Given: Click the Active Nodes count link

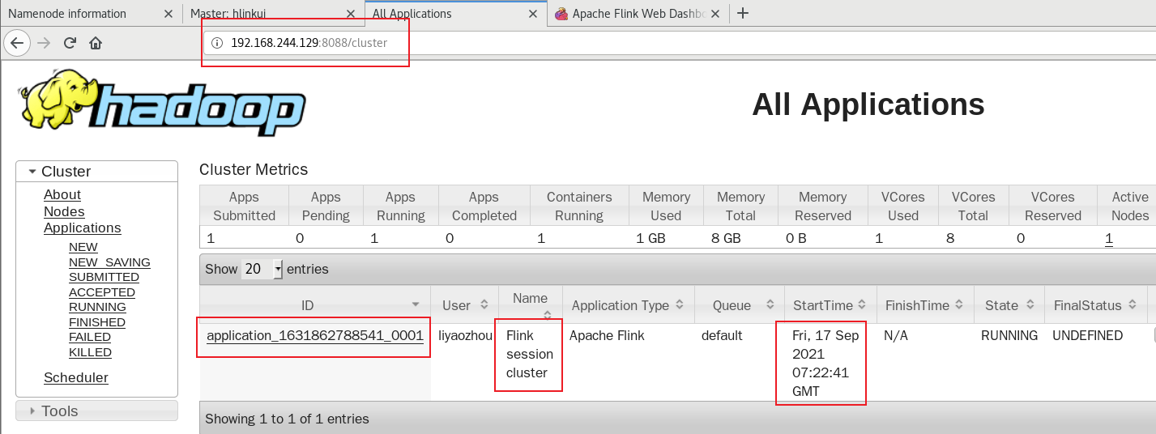Looking at the screenshot, I should 1109,239.
